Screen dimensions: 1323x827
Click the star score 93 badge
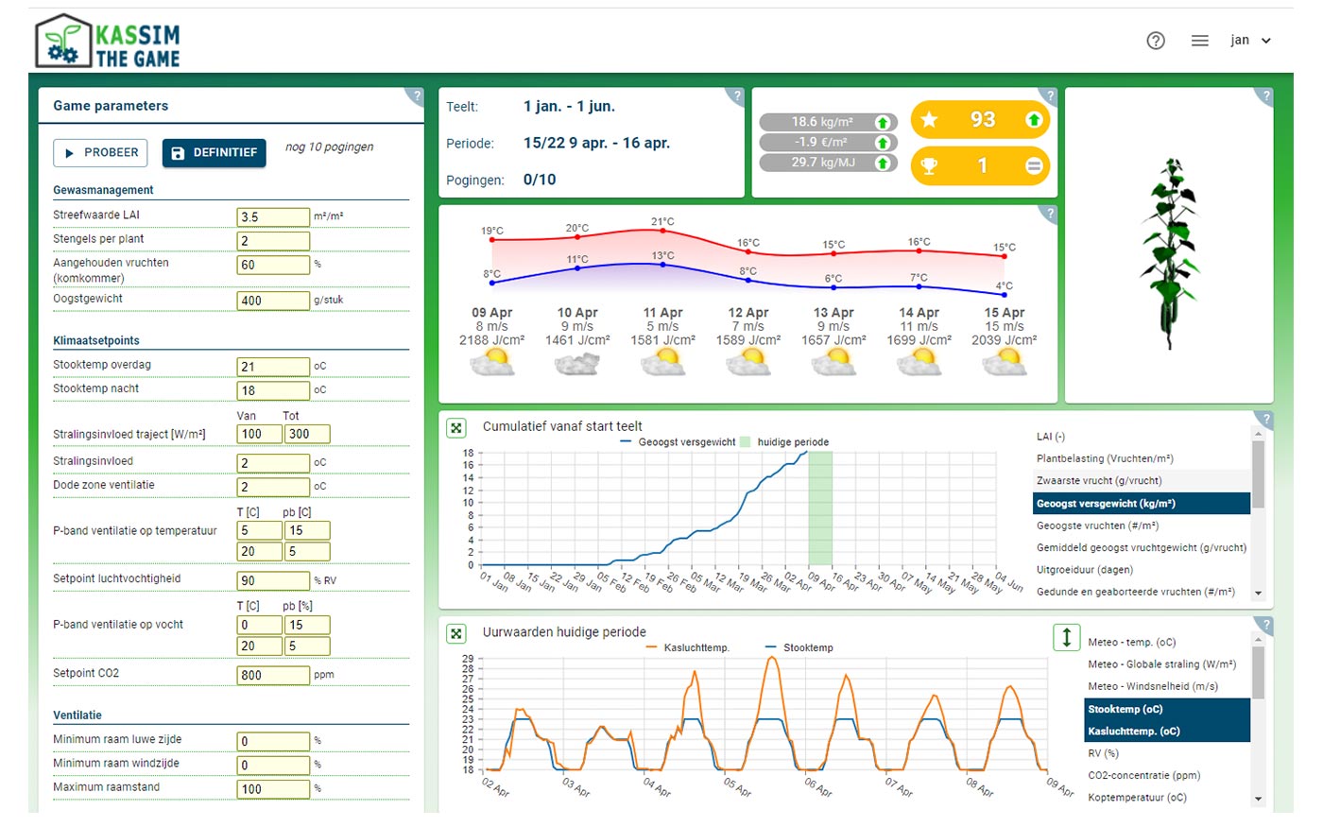click(979, 120)
